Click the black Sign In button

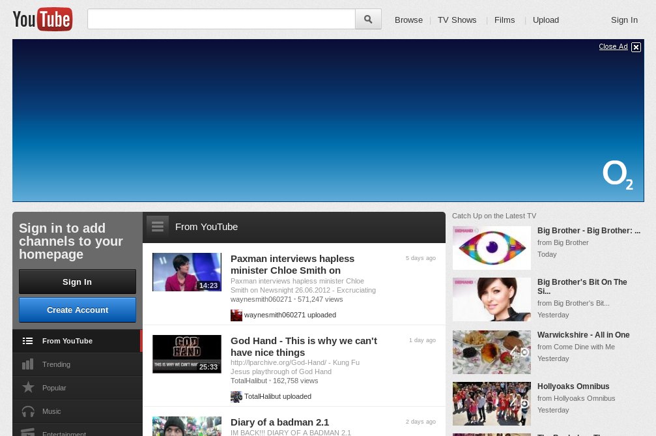pos(78,282)
